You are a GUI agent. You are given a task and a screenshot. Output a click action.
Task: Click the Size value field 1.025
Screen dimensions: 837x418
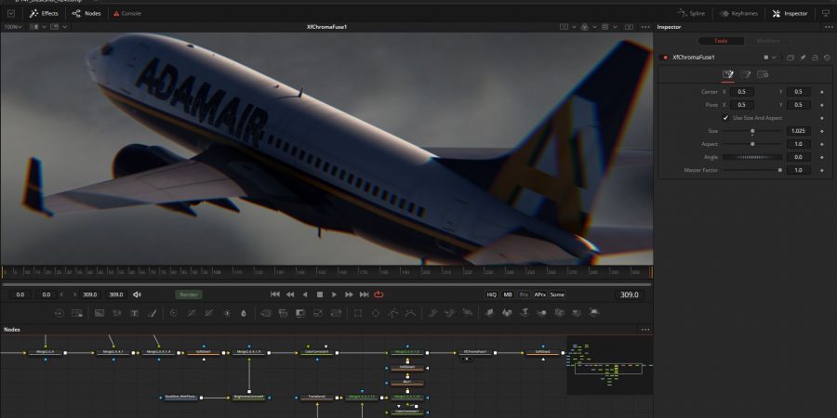click(x=798, y=131)
